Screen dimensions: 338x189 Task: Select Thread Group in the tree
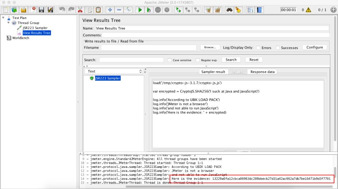28,23
